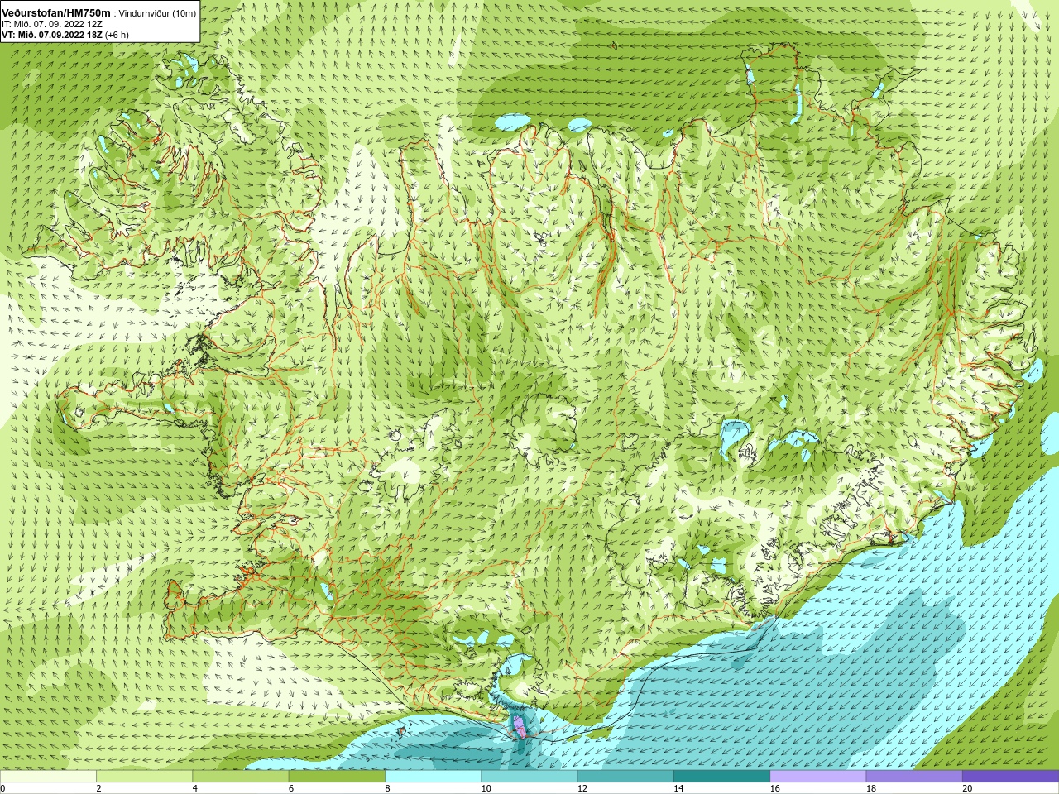The image size is (1059, 794).
Task: Click the legend value '2'
Action: pyautogui.click(x=98, y=788)
